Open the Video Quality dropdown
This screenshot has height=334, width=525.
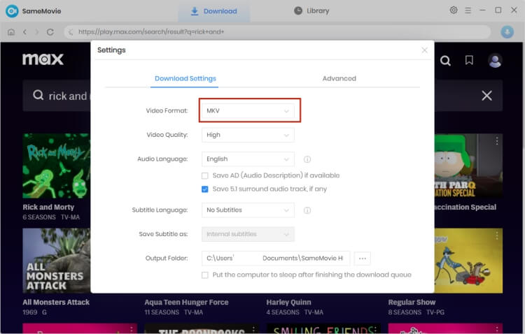[248, 135]
